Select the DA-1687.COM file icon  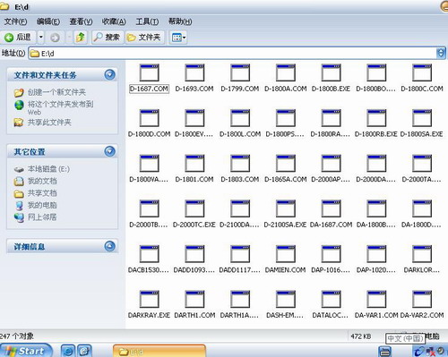(x=331, y=208)
